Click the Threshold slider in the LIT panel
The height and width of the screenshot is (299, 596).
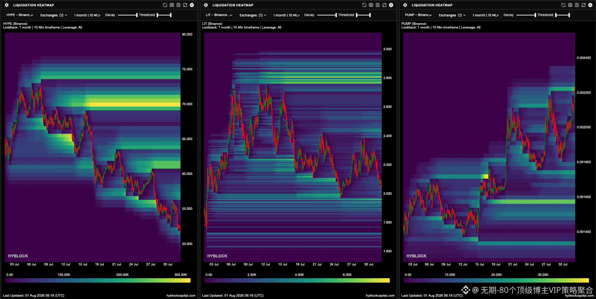point(363,15)
